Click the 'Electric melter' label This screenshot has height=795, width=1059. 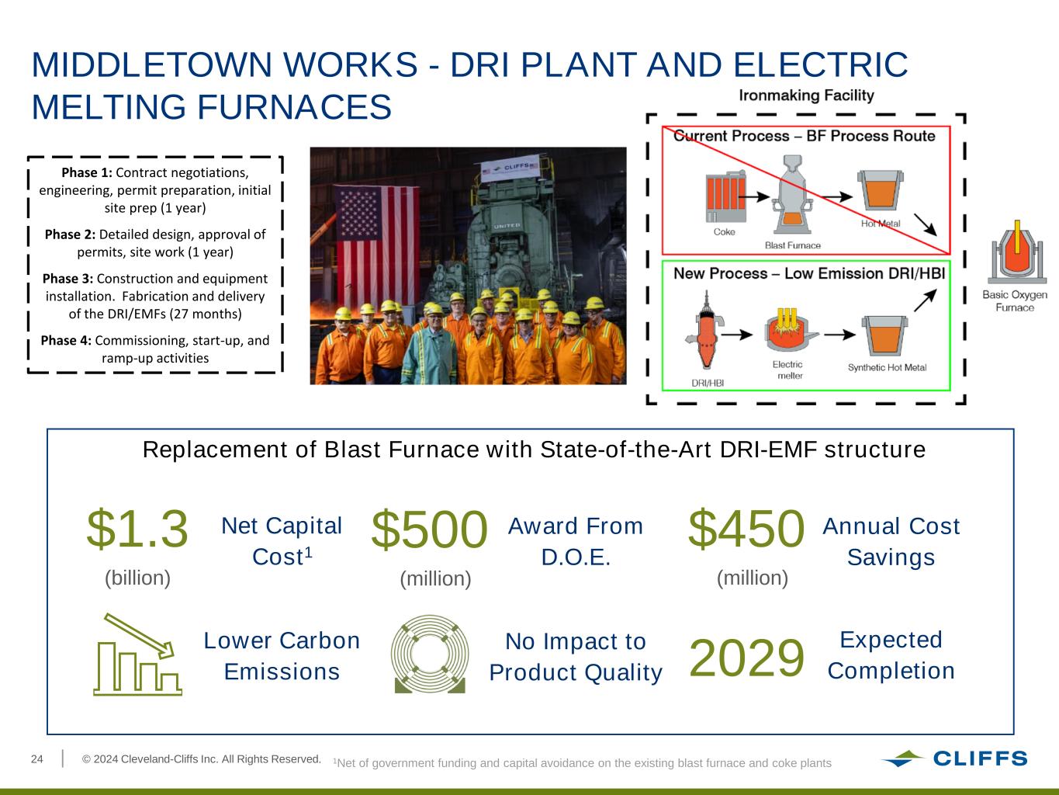(x=788, y=370)
